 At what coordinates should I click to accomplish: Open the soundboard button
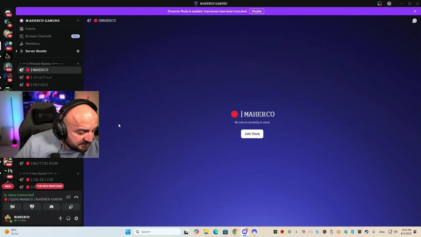click(71, 207)
